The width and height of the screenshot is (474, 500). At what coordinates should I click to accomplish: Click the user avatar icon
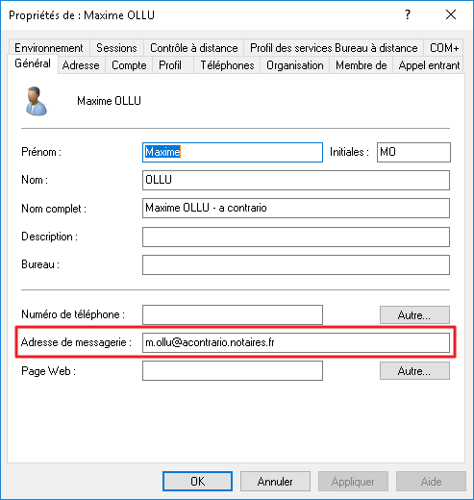pos(37,101)
